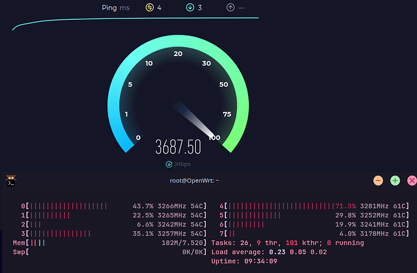Click the CPU 0 usage bar
The width and height of the screenshot is (417, 273).
68,207
